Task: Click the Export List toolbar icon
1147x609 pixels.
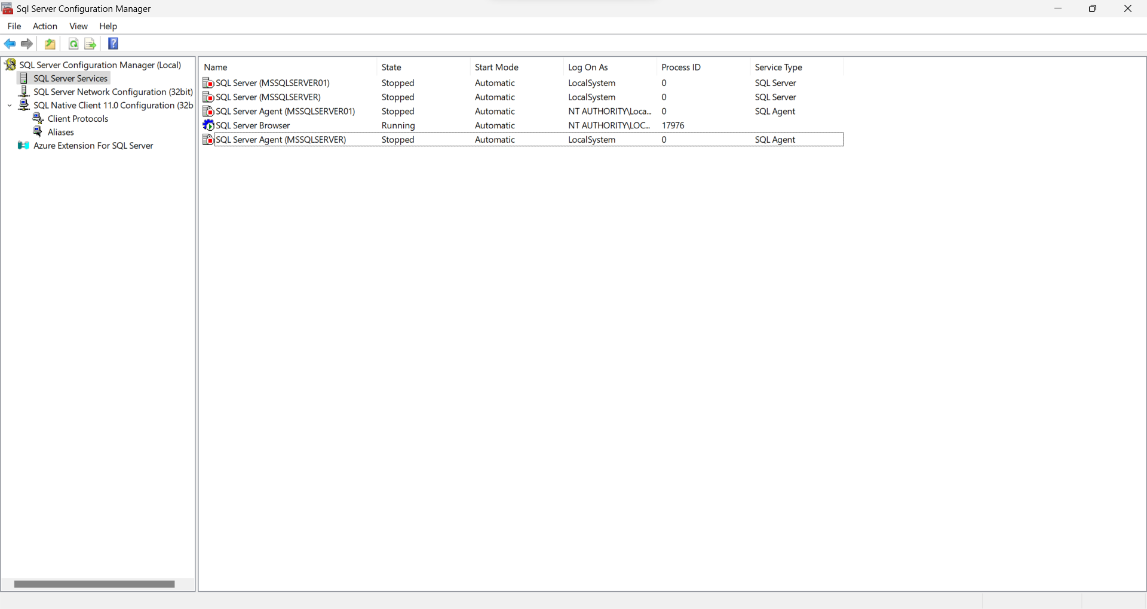Action: tap(90, 44)
